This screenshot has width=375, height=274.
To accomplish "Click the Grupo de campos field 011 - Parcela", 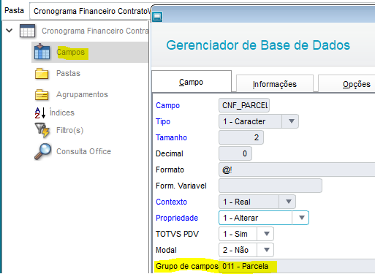I will pos(297,266).
